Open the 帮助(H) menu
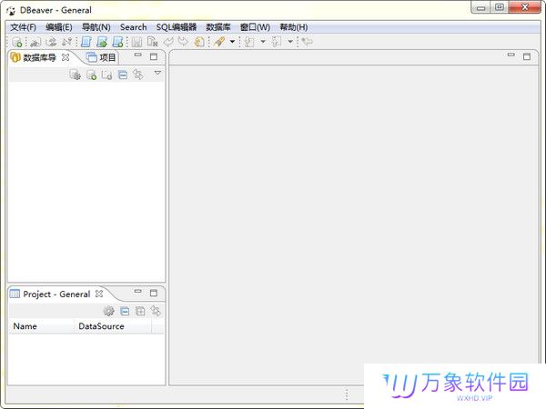This screenshot has width=546, height=409. pyautogui.click(x=294, y=27)
